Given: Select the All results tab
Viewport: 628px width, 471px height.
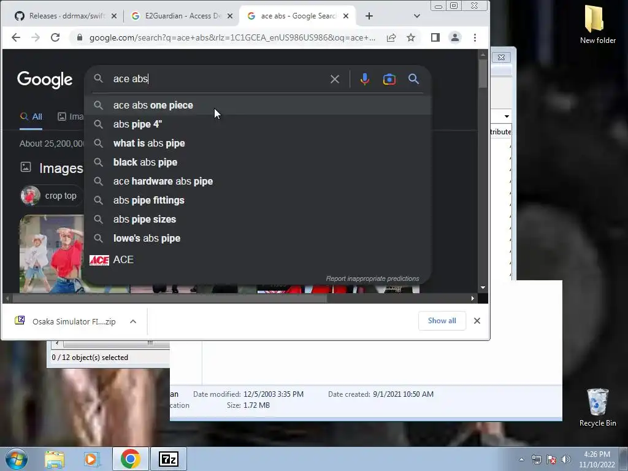Looking at the screenshot, I should [31, 117].
